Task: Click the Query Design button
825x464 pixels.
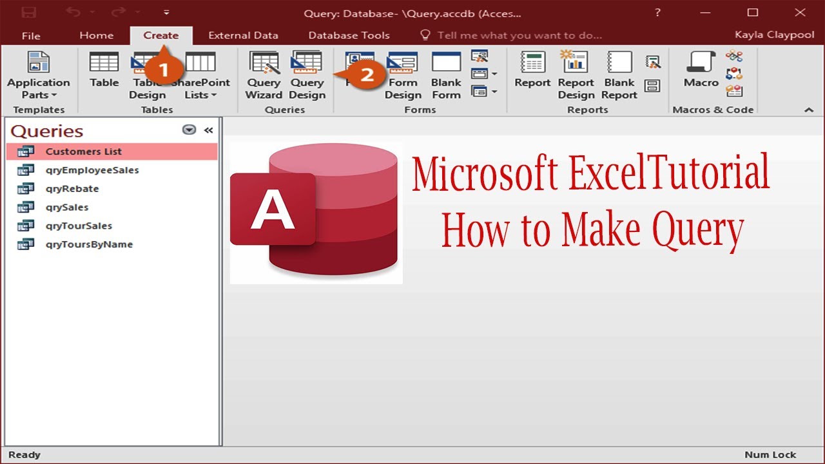Action: 307,76
